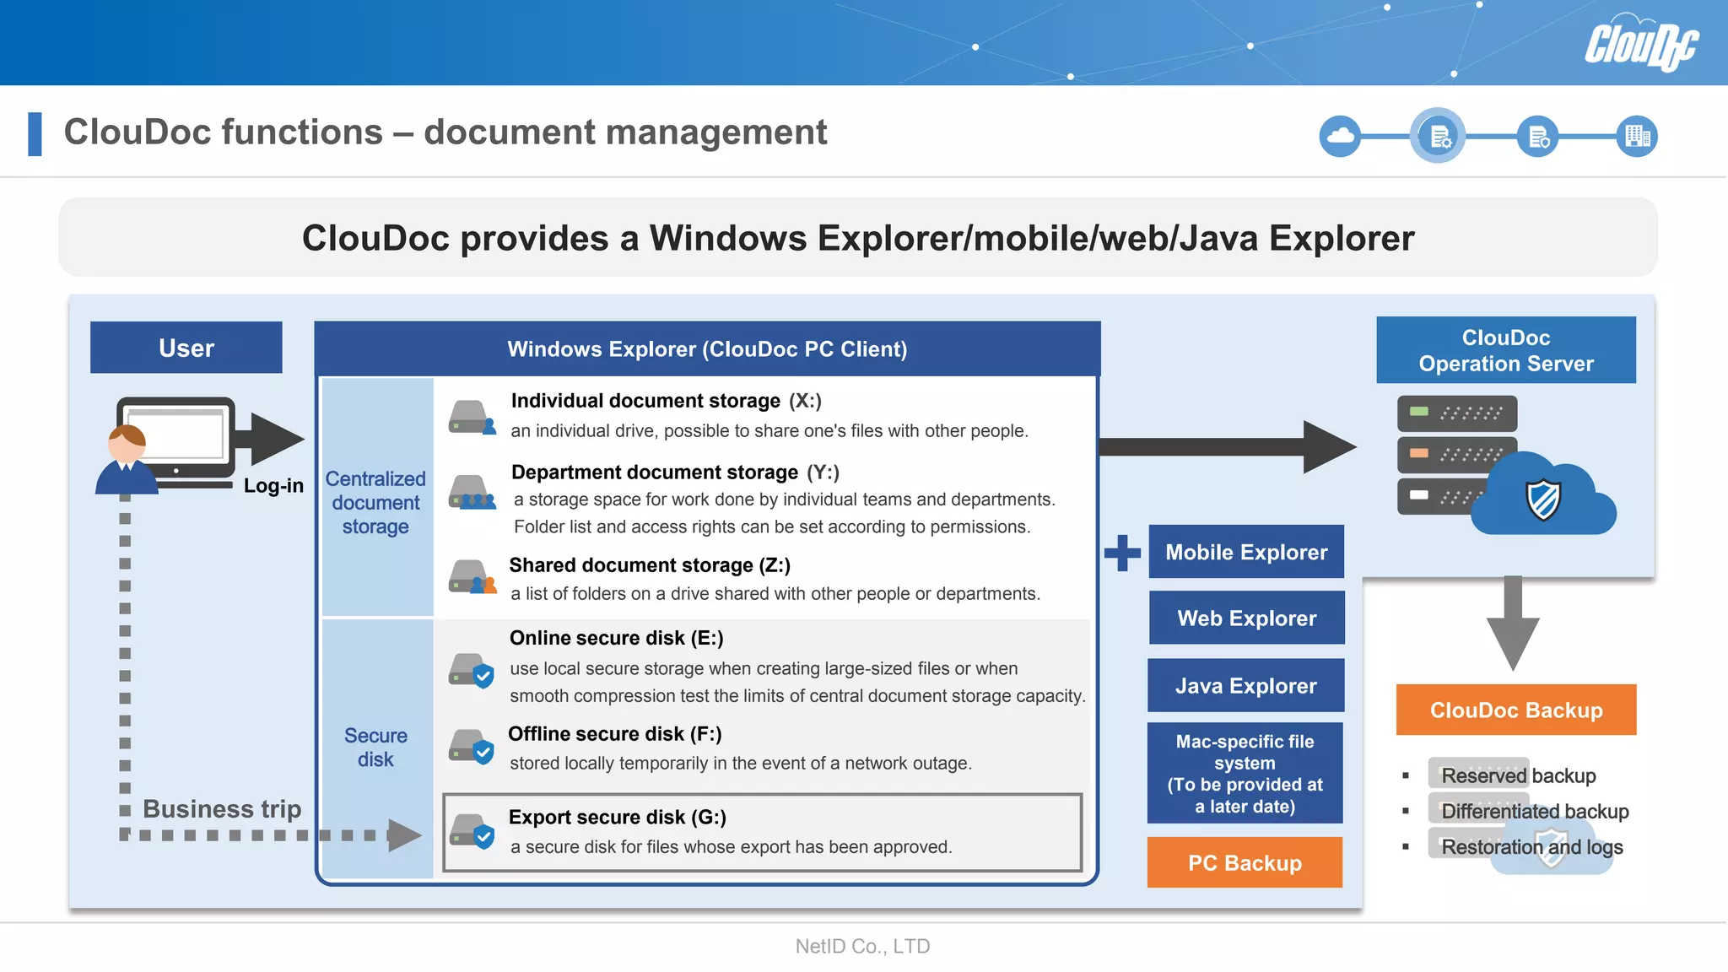The width and height of the screenshot is (1728, 972).
Task: Click 'stored locally temporarily' description text
Action: coord(741,763)
